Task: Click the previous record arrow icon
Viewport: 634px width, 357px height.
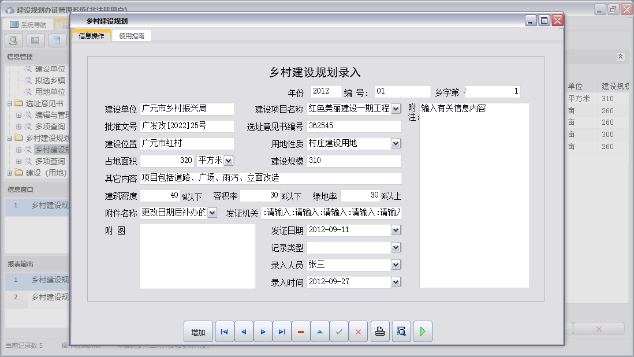Action: pos(243,331)
